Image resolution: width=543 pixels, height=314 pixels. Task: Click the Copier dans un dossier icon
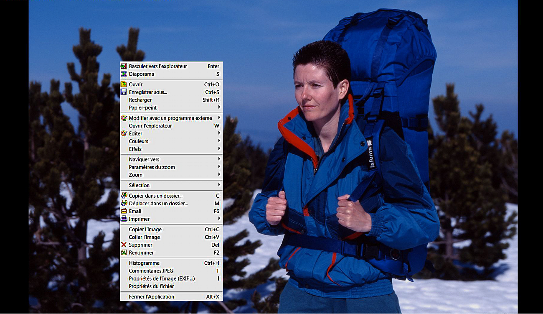(x=124, y=196)
